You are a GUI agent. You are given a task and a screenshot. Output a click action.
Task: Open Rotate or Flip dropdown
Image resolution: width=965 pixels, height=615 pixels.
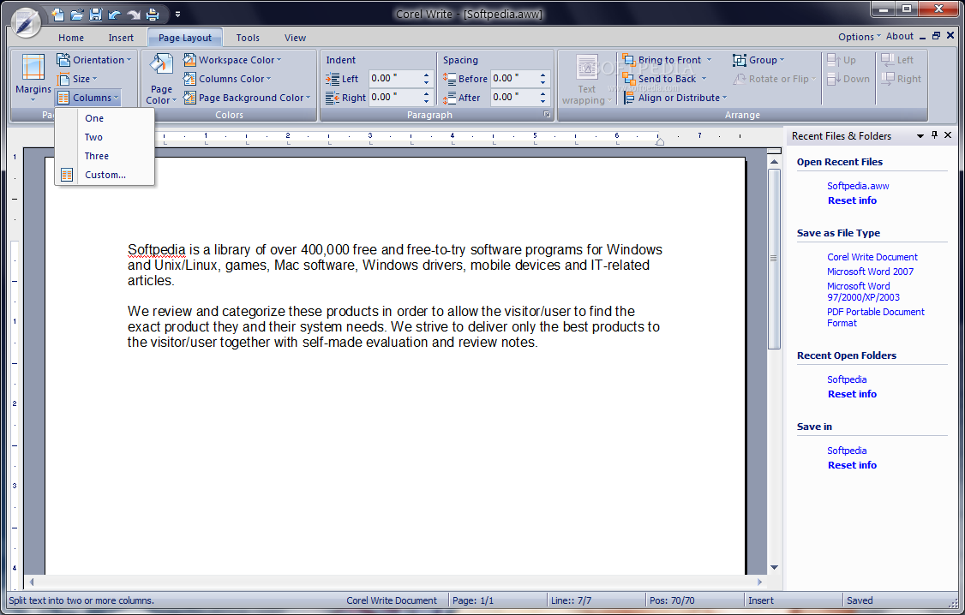click(774, 79)
